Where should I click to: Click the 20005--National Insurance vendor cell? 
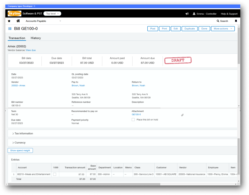click(192, 174)
